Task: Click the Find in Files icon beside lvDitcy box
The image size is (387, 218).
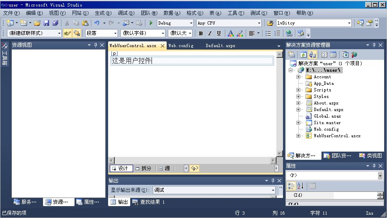Action: [270, 23]
